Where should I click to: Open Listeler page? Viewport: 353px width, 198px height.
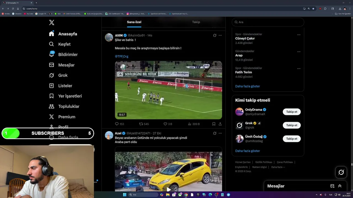coord(60,86)
